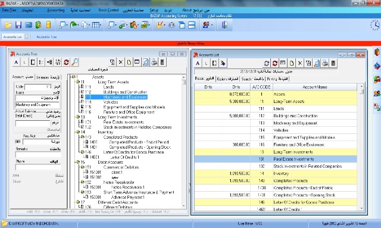The image size is (381, 228).
Task: Click the people with money icon in main toolbar
Action: pyautogui.click(x=133, y=25)
